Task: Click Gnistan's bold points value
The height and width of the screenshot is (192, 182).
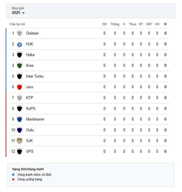Action: coord(165,33)
